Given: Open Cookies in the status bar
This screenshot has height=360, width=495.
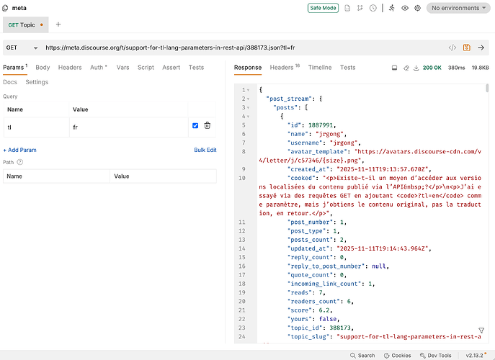Looking at the screenshot, I should click(x=397, y=355).
